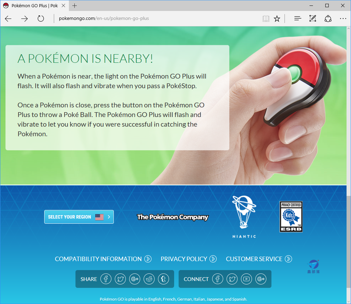The image size is (351, 304).
Task: Share the page on Twitter
Action: (120, 279)
